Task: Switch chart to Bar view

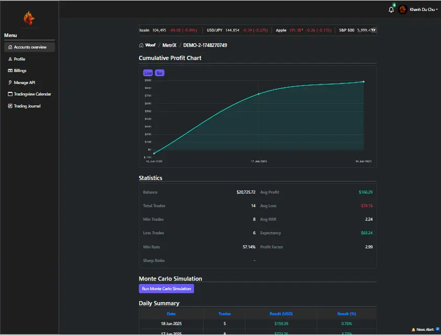Action: 160,73
